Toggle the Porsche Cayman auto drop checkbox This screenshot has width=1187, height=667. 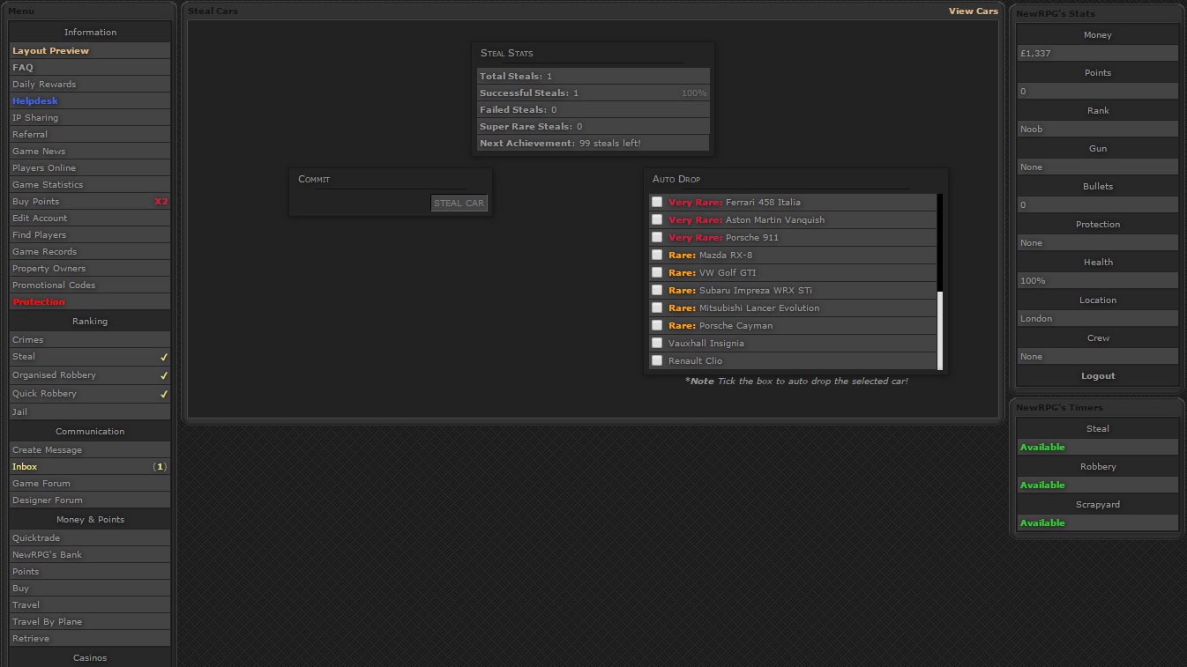(x=657, y=325)
